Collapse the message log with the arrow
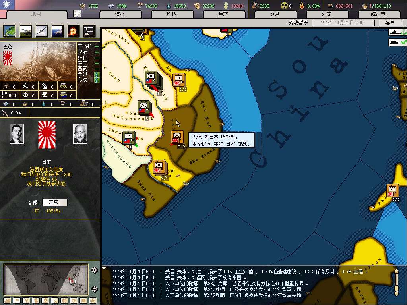This screenshot has width=407, height=305. pos(104,268)
